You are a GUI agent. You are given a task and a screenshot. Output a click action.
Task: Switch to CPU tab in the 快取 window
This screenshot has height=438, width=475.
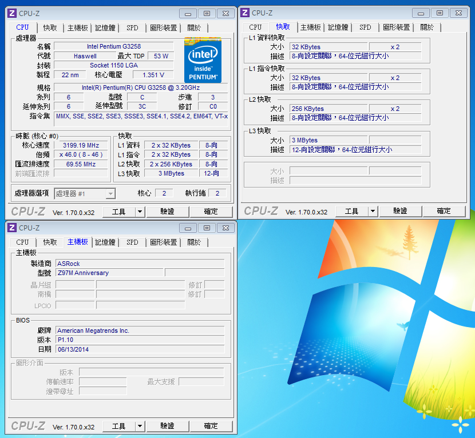coord(255,27)
